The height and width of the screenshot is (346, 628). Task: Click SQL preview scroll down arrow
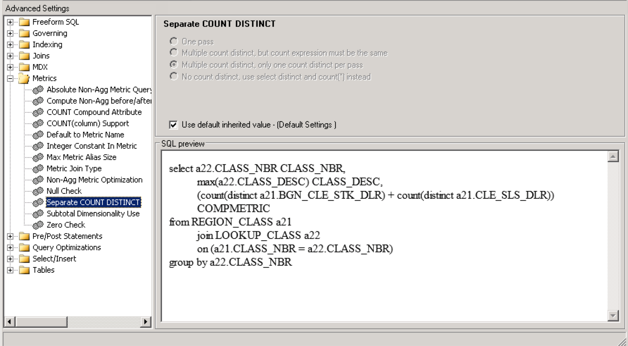pos(613,315)
